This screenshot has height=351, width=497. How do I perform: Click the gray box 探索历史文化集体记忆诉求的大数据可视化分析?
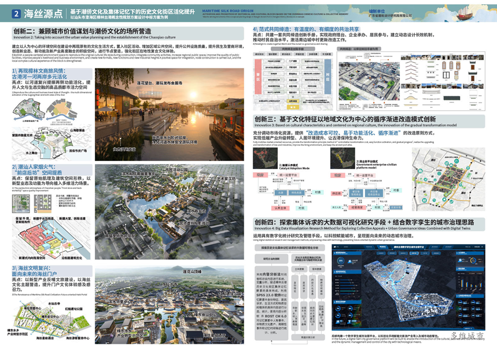(x=291, y=248)
